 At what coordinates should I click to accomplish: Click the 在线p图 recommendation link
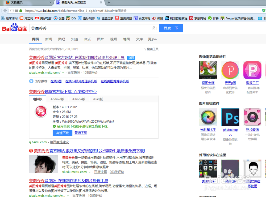coord(56,81)
